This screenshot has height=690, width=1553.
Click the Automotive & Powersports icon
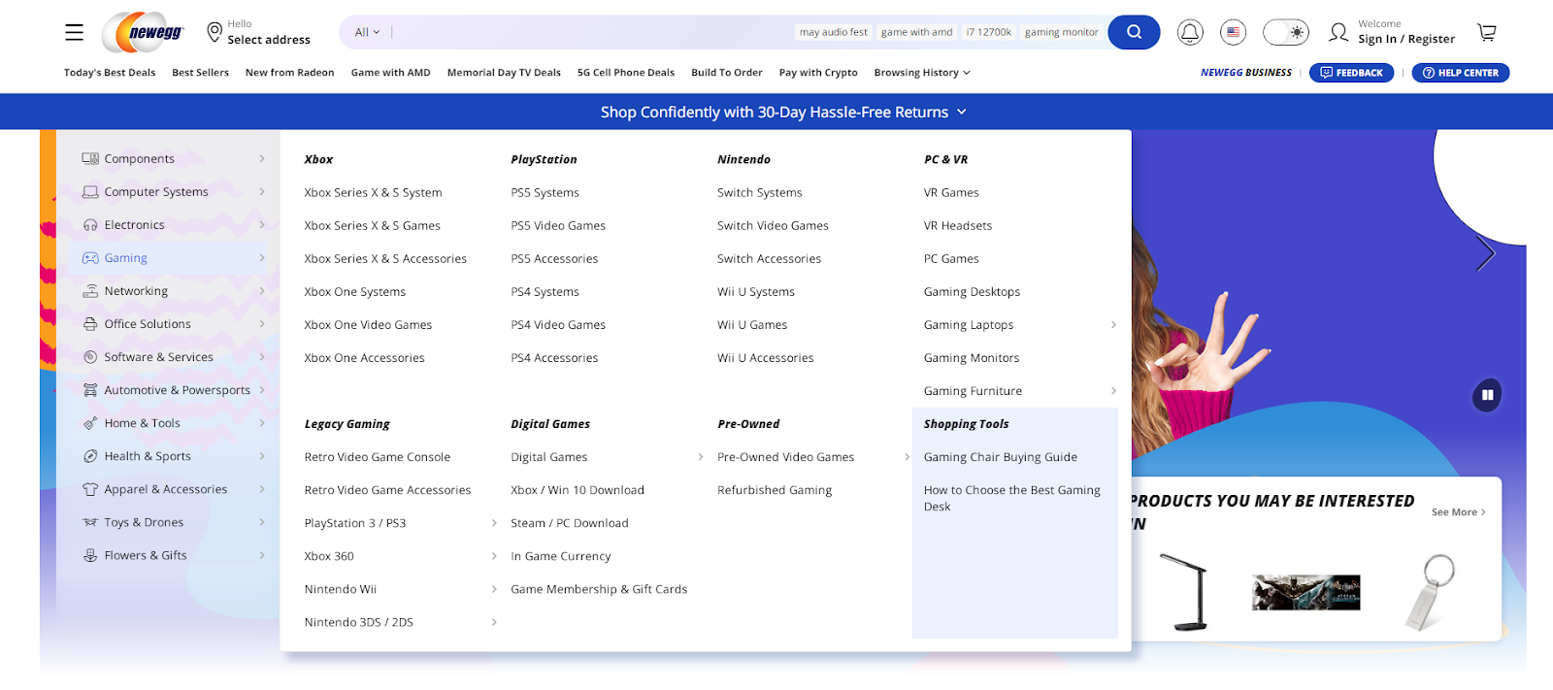point(90,390)
